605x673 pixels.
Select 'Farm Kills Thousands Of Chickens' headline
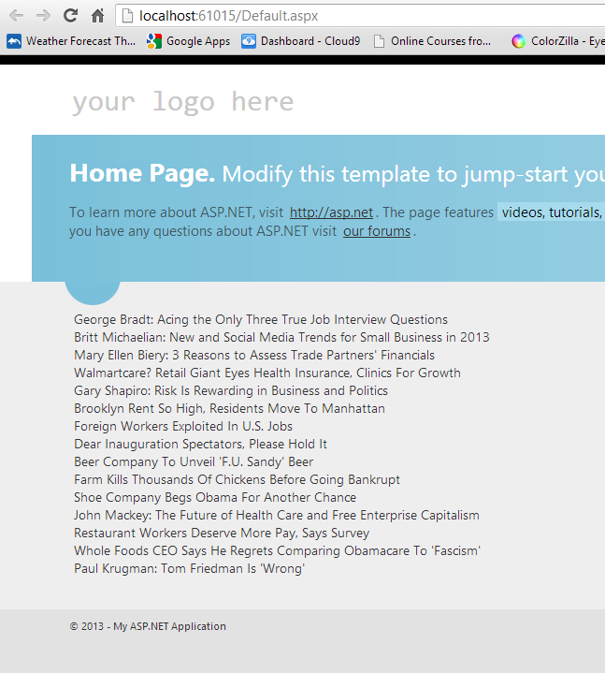(x=237, y=480)
